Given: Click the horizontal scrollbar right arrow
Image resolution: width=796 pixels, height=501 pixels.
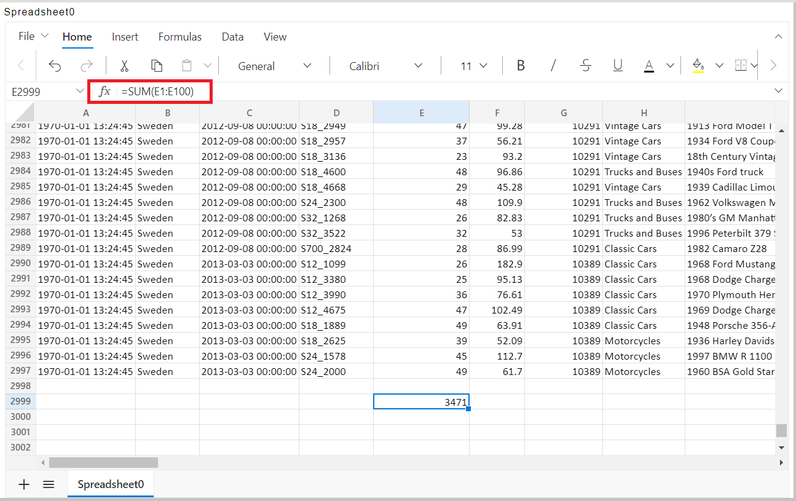Looking at the screenshot, I should (x=781, y=462).
